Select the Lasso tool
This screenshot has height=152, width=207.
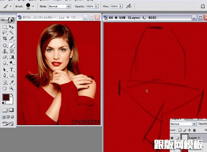(x=5, y=33)
